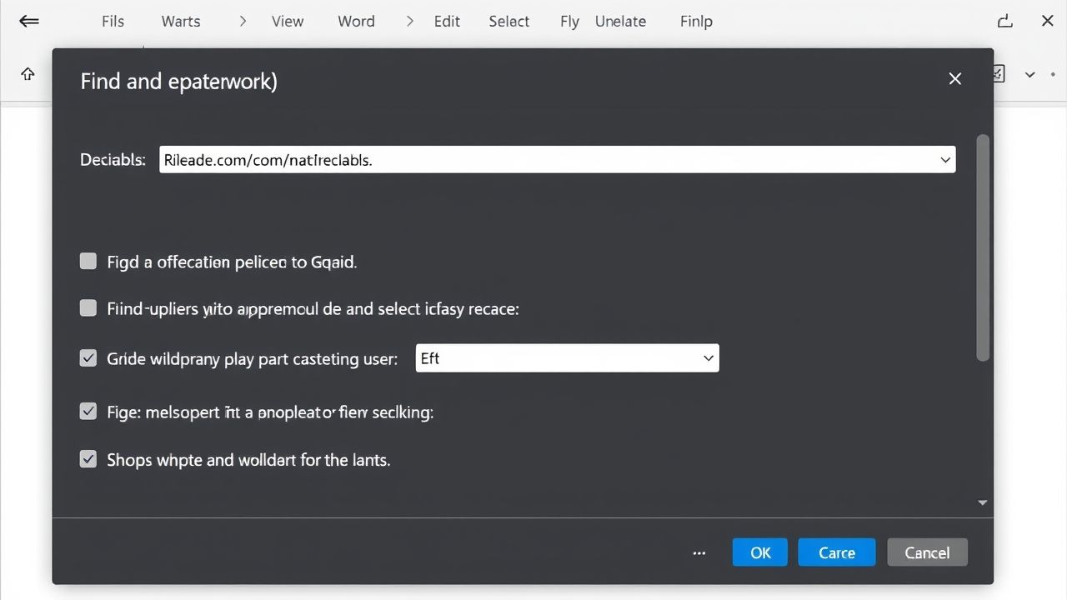Click the 'Find and epaterwork)' dialog title

[x=179, y=81]
